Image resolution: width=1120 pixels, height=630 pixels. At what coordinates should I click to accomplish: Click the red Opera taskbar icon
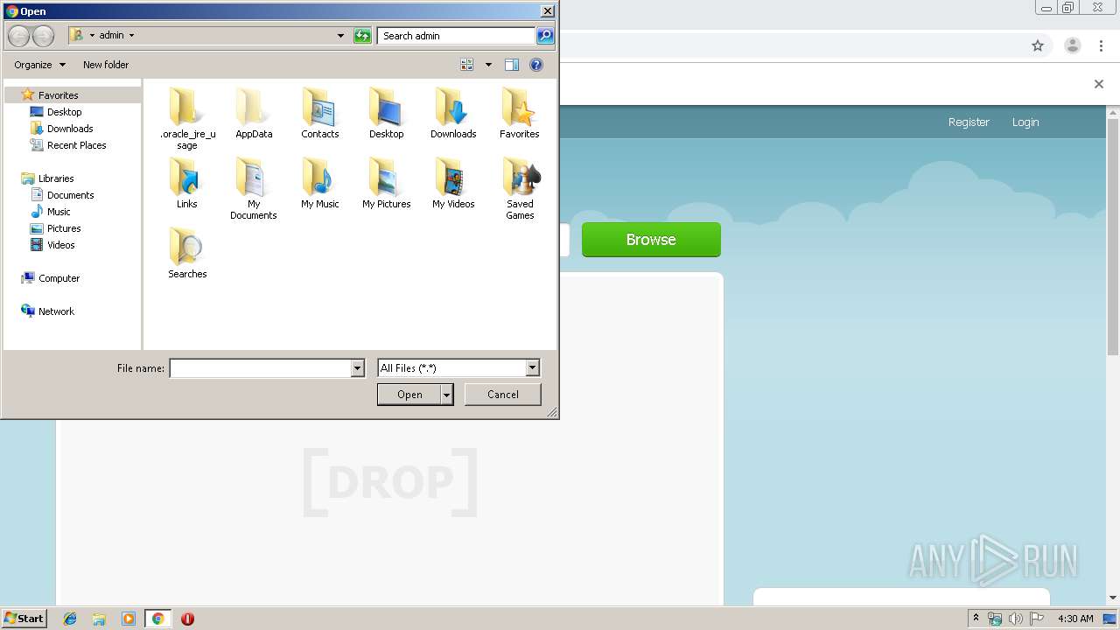coord(187,619)
